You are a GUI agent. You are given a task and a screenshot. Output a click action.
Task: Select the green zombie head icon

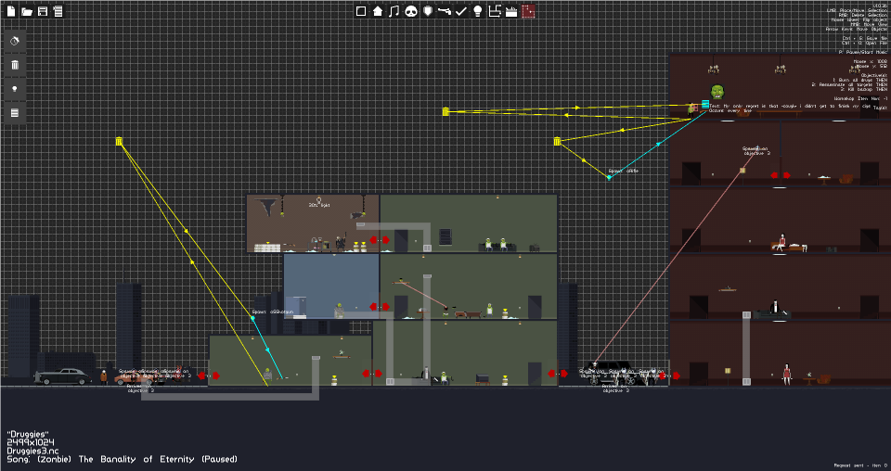point(717,92)
